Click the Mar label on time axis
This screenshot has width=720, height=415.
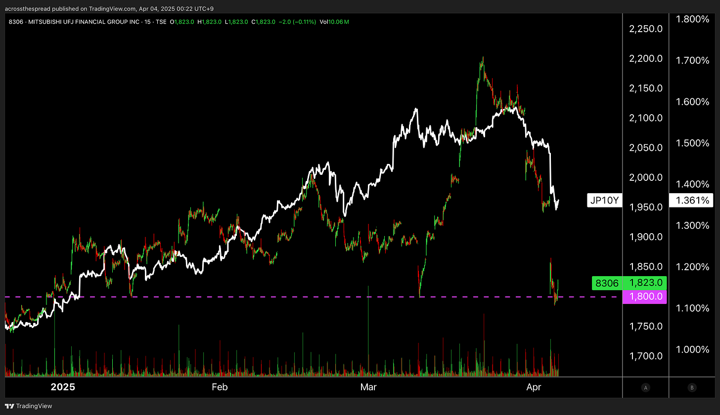tap(368, 387)
